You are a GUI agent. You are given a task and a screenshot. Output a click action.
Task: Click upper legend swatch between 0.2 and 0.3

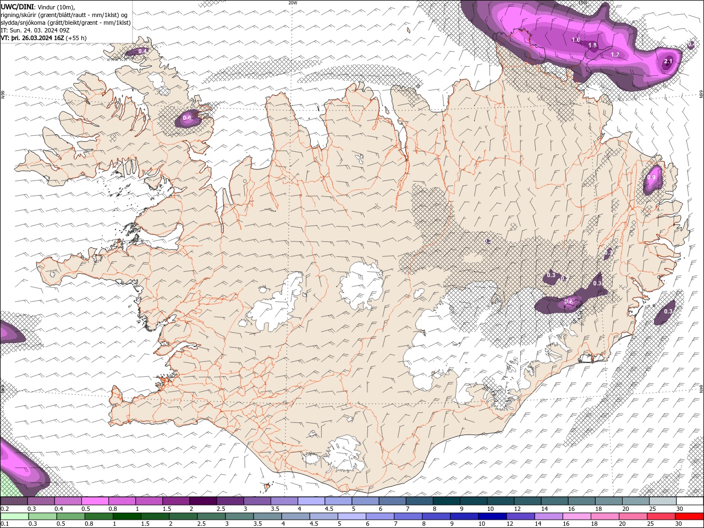pyautogui.click(x=14, y=501)
